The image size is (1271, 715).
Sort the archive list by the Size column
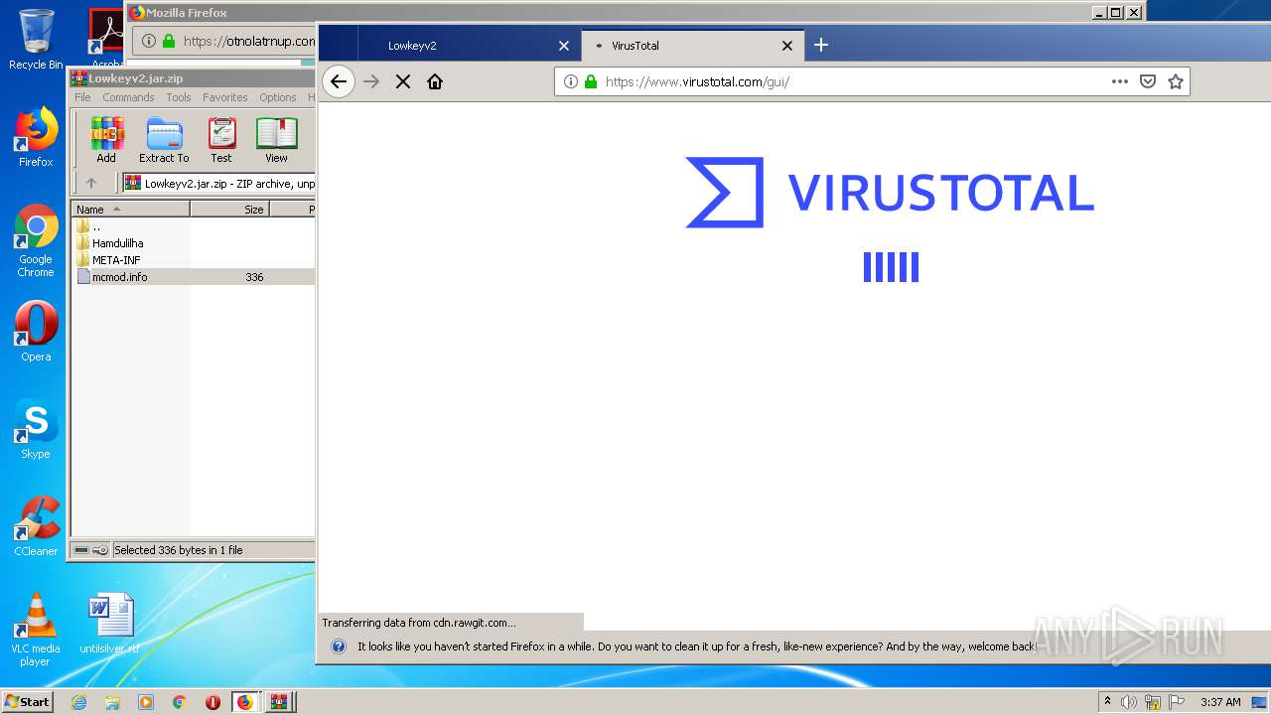229,210
